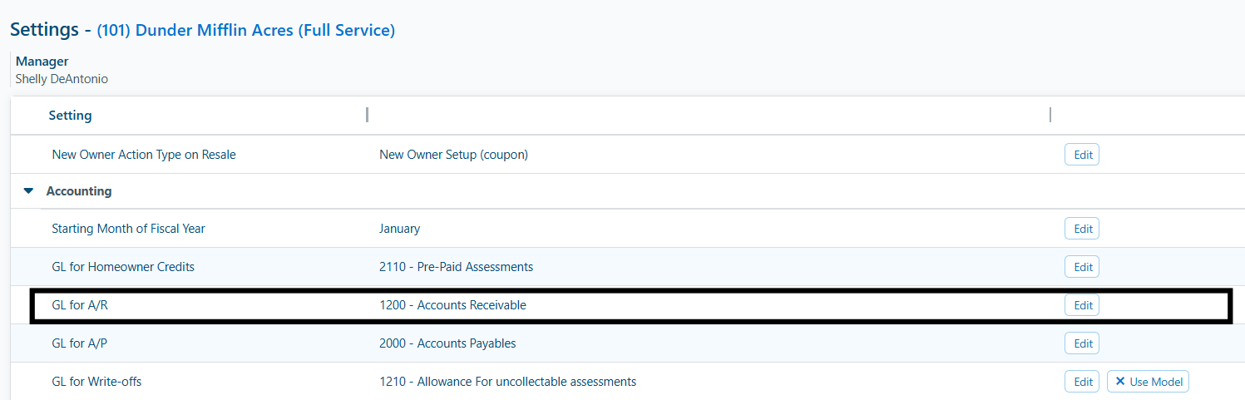Edit the GL for A/P setting
The height and width of the screenshot is (400, 1245).
pos(1082,343)
